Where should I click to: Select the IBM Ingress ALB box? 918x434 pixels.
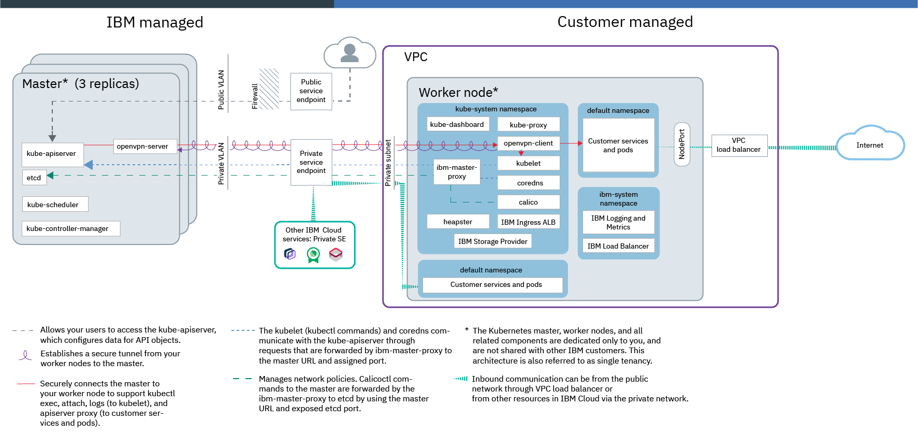tap(529, 222)
